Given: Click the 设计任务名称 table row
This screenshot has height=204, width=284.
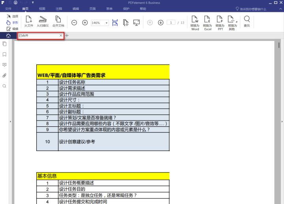Looking at the screenshot, I should point(103,82).
